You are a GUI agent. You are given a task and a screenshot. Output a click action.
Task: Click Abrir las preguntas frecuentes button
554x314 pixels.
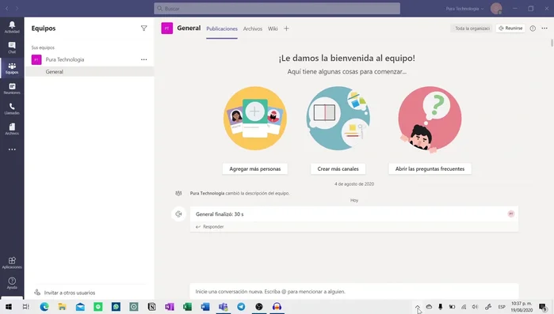pos(430,168)
